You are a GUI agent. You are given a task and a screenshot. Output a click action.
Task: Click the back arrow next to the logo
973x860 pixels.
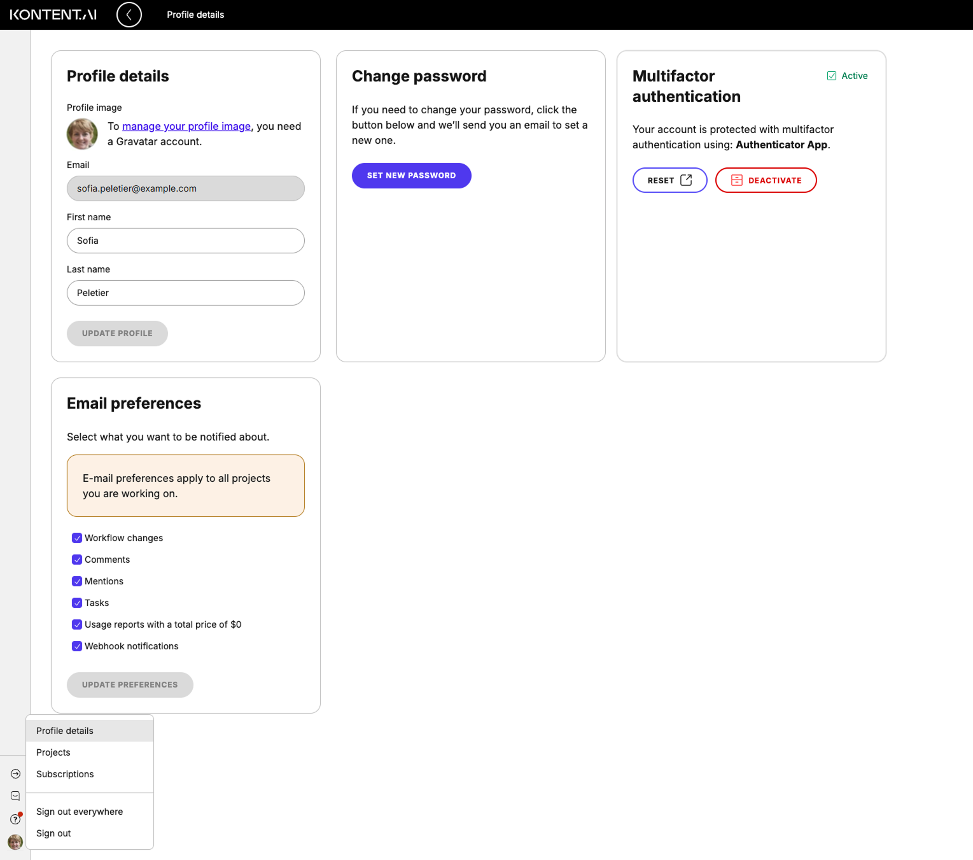pos(129,14)
